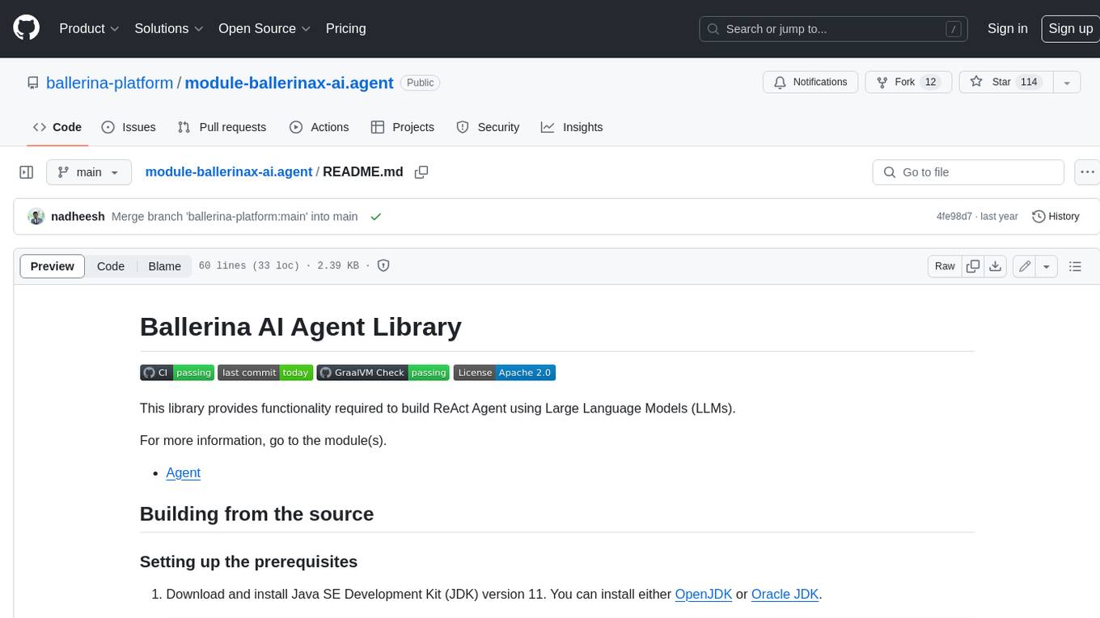Open the more file actions ellipsis
1100x618 pixels.
click(1086, 172)
